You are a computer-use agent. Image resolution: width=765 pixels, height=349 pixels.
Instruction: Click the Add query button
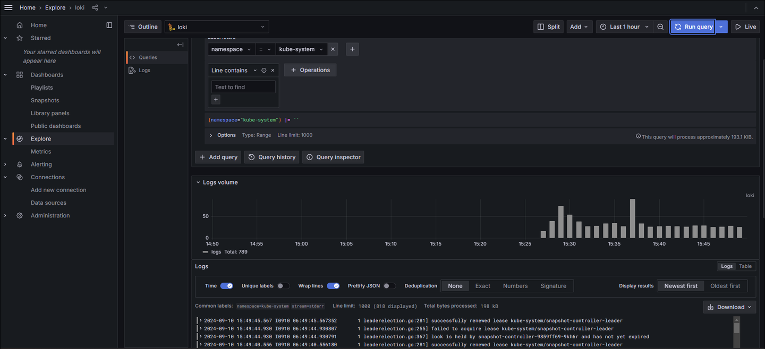pos(218,157)
